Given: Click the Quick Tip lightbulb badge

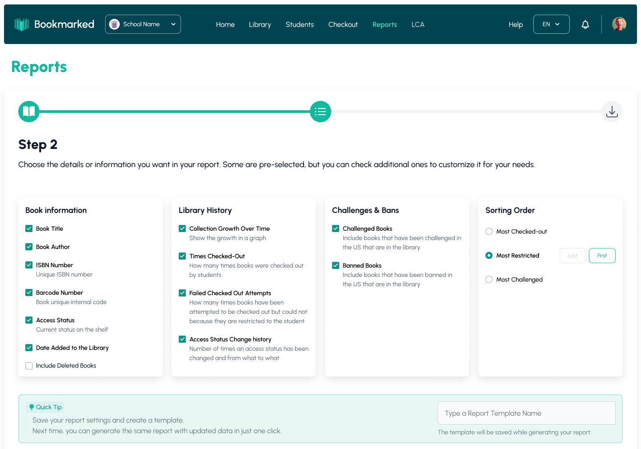Looking at the screenshot, I should coord(46,407).
